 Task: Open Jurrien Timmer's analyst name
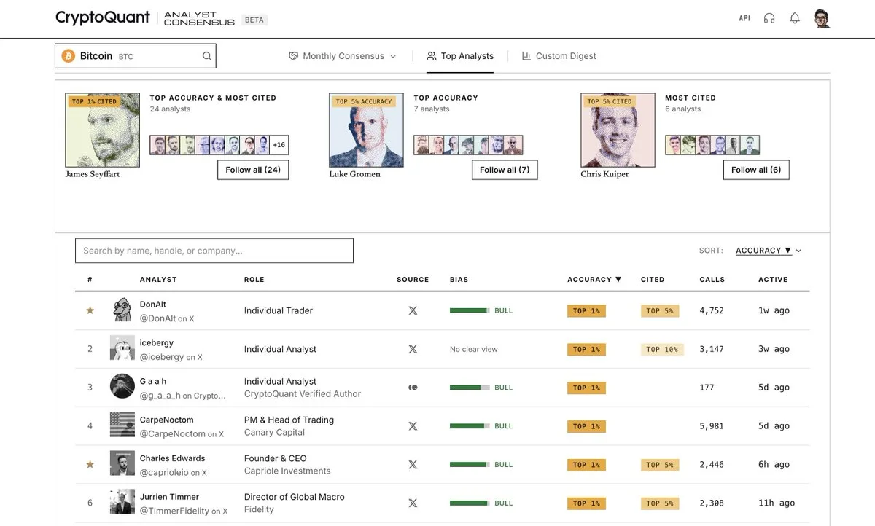click(169, 497)
